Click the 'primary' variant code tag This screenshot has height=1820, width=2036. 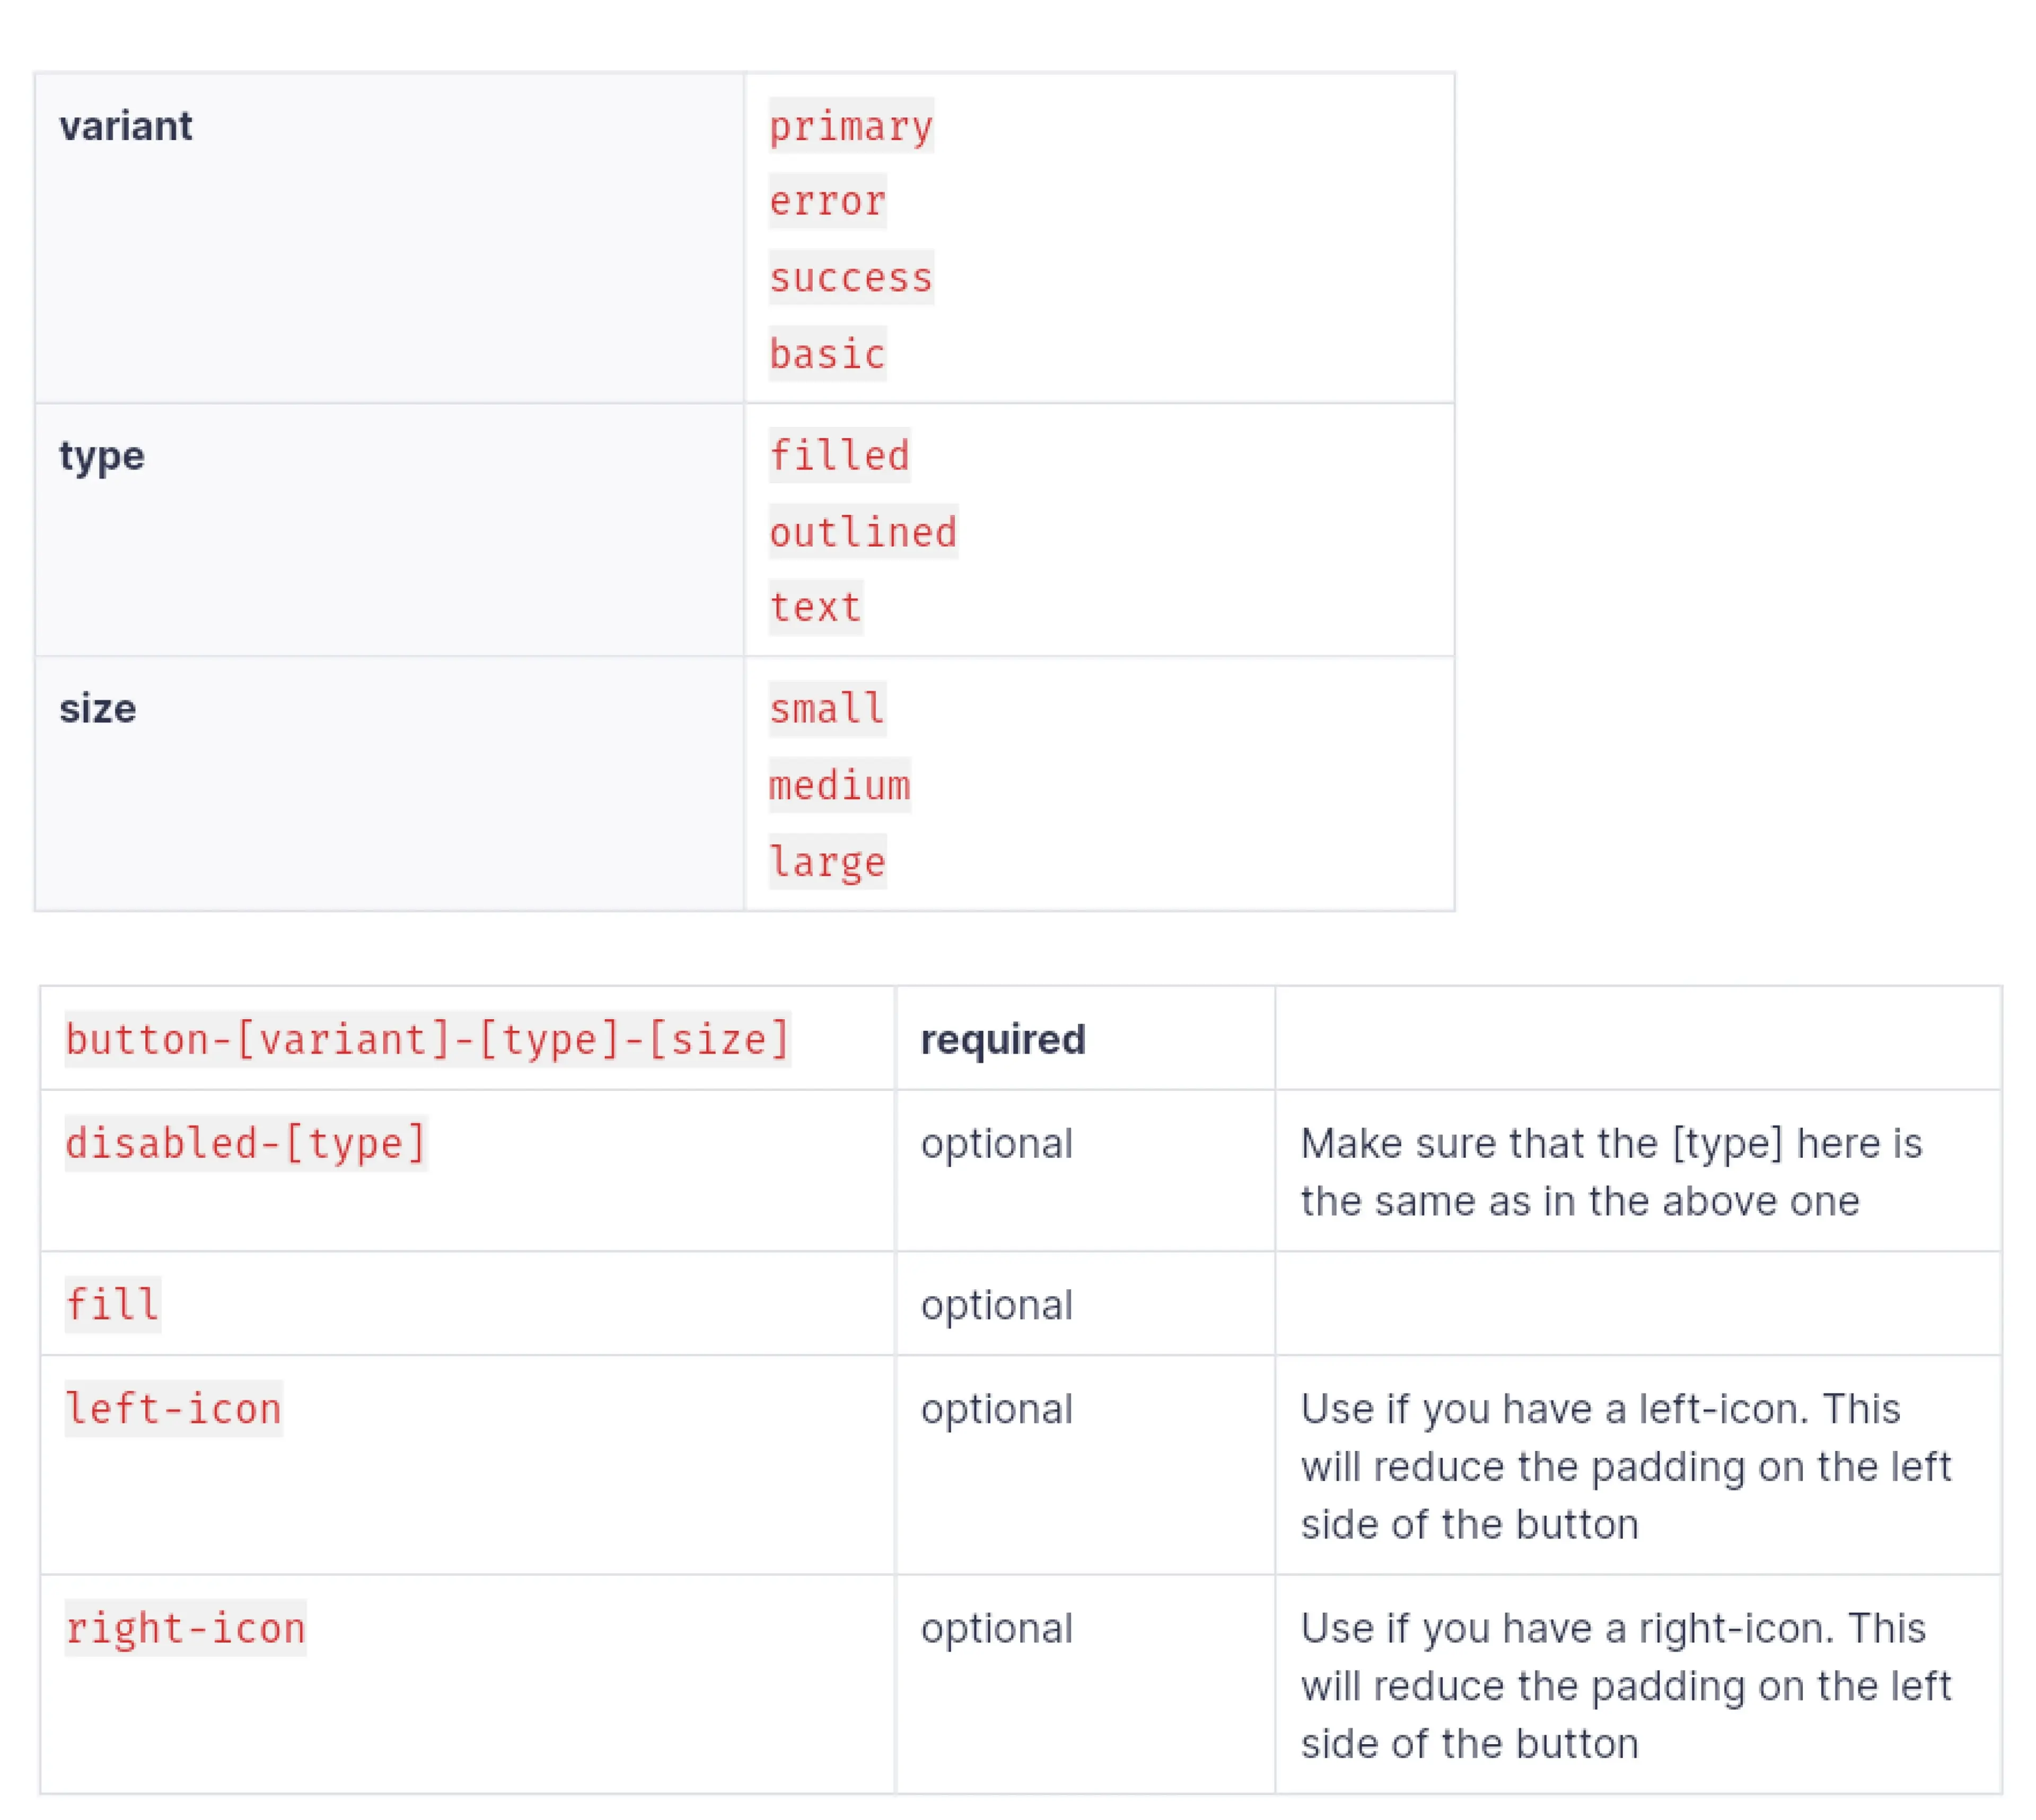coord(850,126)
